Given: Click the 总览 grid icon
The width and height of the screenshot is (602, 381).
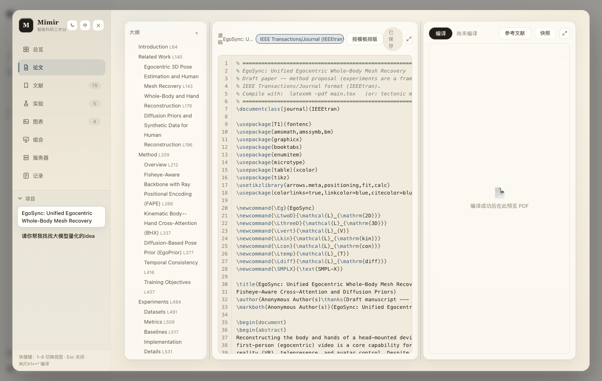Looking at the screenshot, I should click(x=26, y=49).
